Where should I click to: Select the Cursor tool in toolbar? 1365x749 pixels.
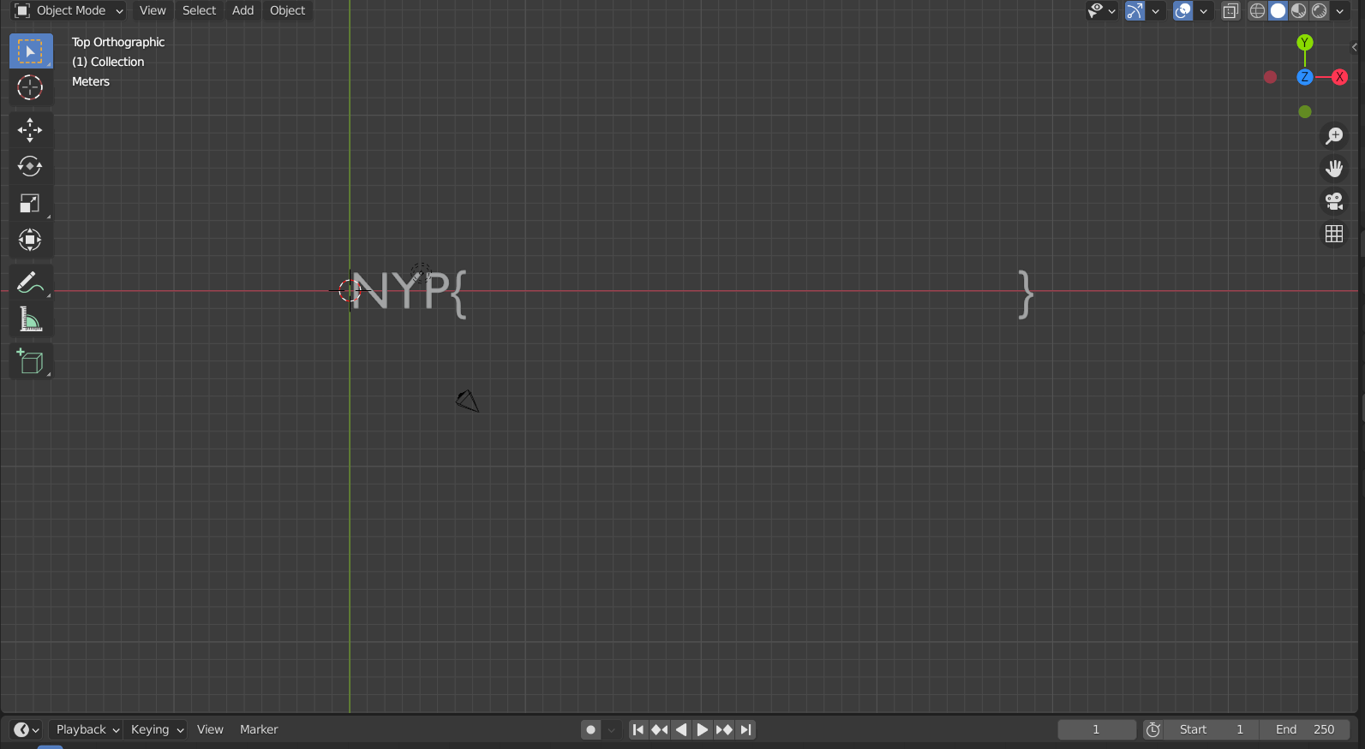30,87
